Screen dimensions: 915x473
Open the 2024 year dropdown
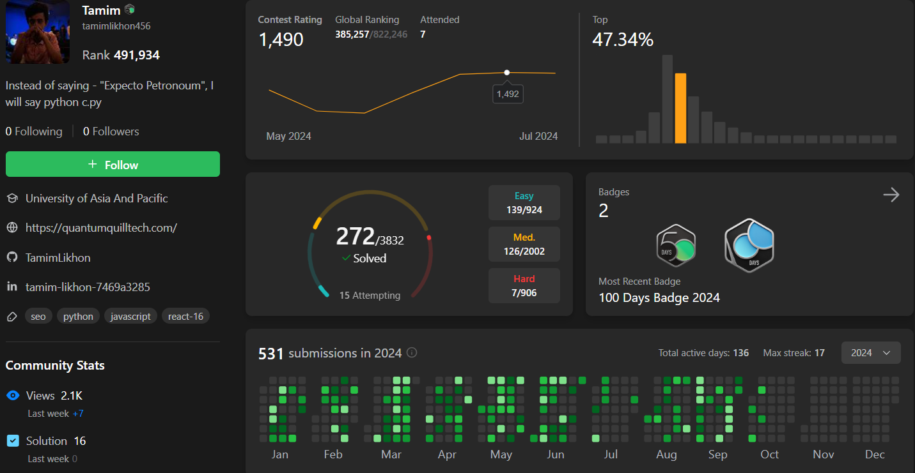[x=870, y=352]
